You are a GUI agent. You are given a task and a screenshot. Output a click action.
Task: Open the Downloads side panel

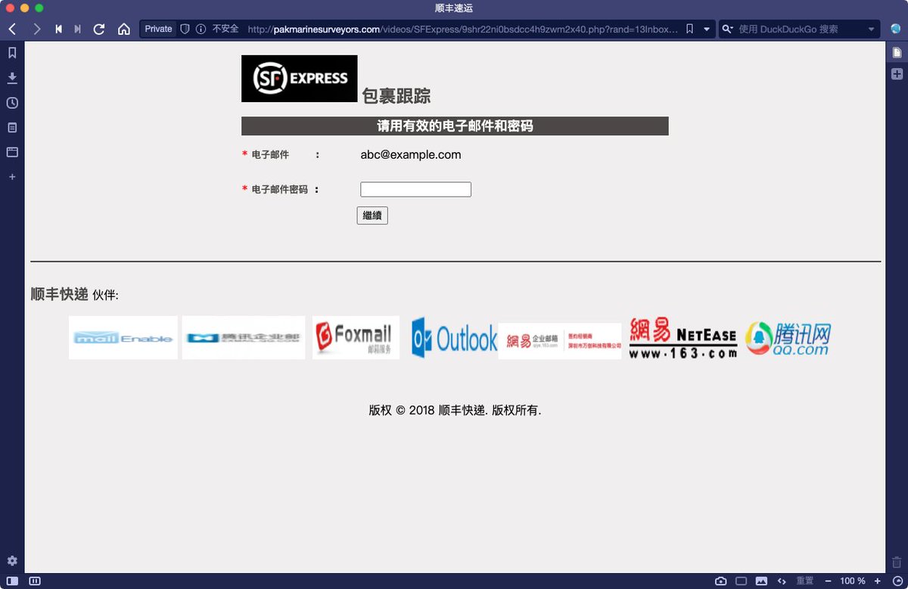click(x=12, y=78)
